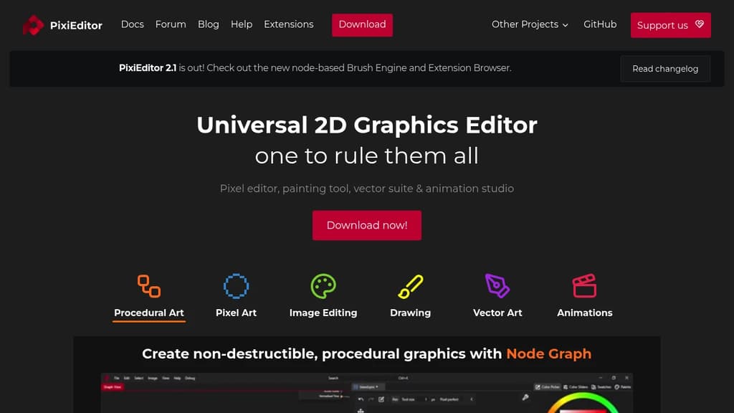This screenshot has width=734, height=413.
Task: Click the Color Sliders tab in the preview
Action: pos(576,386)
